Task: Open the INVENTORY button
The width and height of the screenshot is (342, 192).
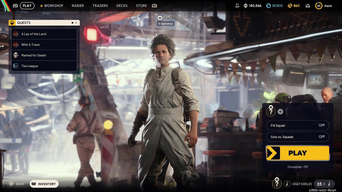Action: (44, 184)
